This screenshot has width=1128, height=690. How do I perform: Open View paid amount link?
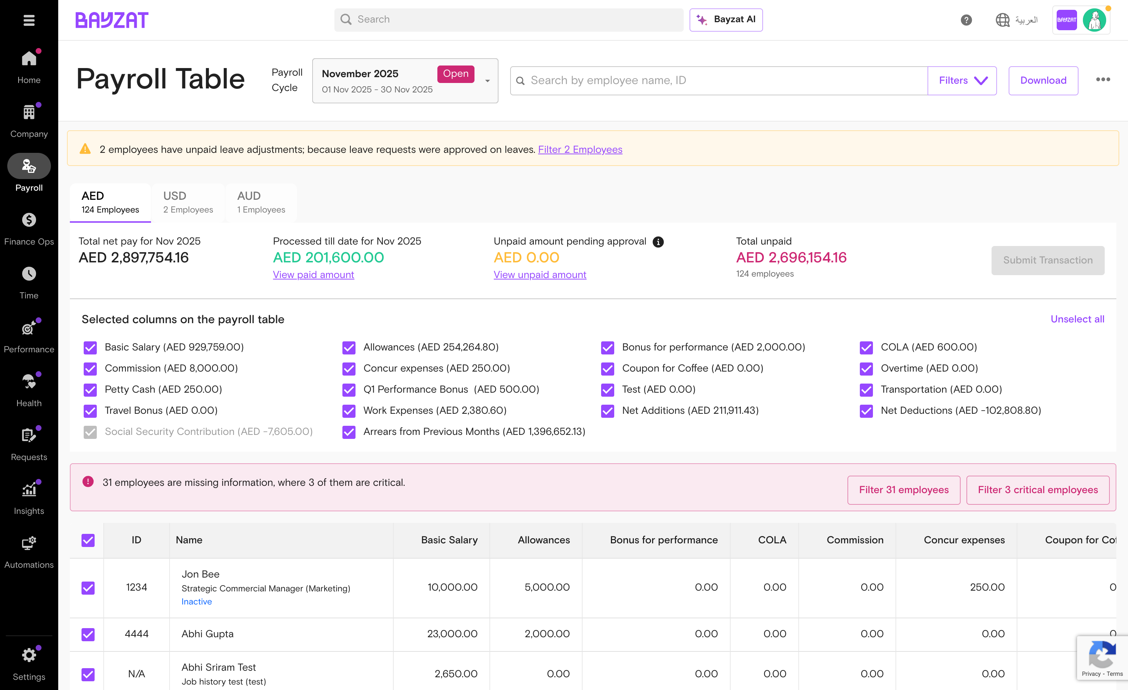point(314,275)
